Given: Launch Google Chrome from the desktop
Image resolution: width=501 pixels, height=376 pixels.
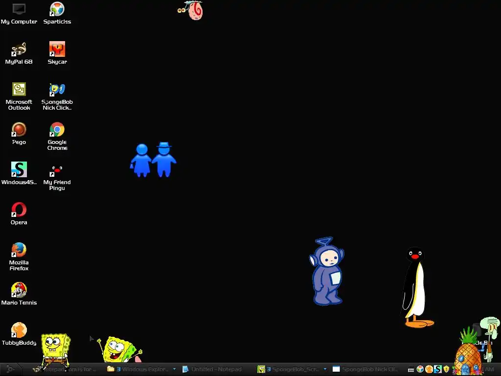Looking at the screenshot, I should click(57, 137).
